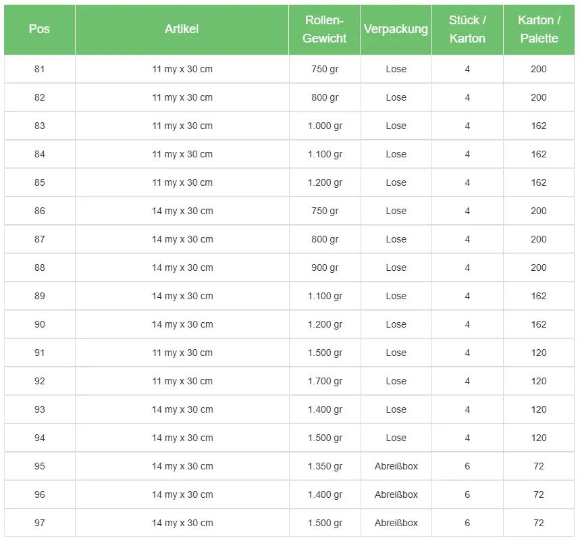The width and height of the screenshot is (580, 539).
Task: Click the 750 gr weight in row 86
Action: click(325, 211)
